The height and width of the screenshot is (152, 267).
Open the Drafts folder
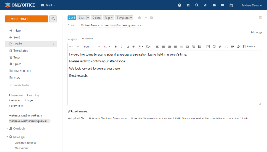[x=31, y=44]
